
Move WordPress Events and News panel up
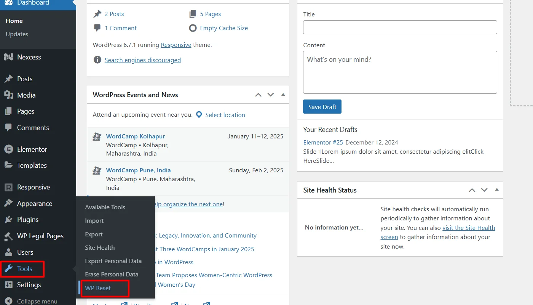tap(258, 95)
